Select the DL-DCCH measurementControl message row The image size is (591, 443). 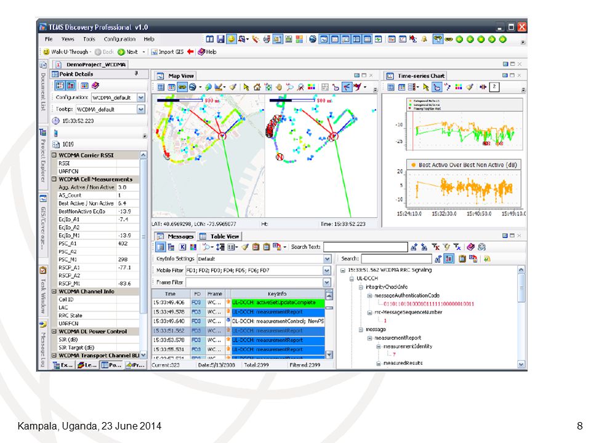pos(238,321)
